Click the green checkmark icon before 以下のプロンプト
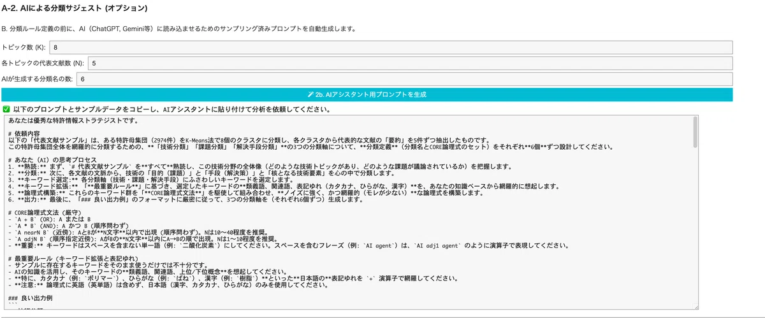The height and width of the screenshot is (318, 765). click(6, 109)
